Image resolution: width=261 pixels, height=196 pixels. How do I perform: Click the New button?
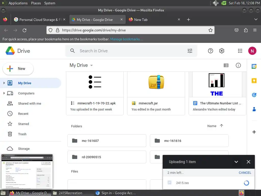(x=18, y=69)
